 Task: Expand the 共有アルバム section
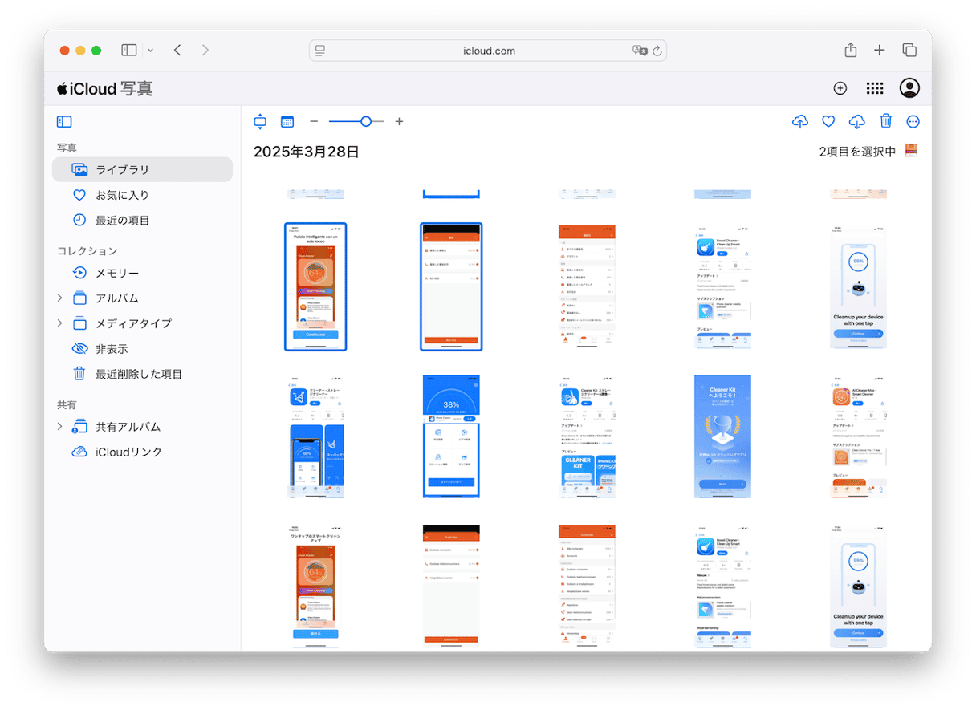(x=59, y=427)
